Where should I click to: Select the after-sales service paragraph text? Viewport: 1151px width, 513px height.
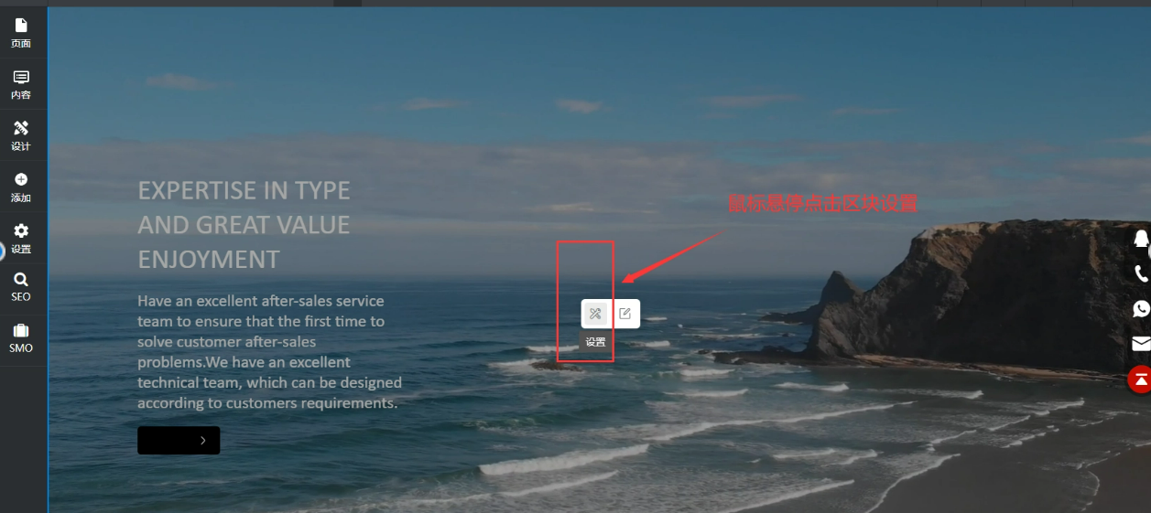270,352
